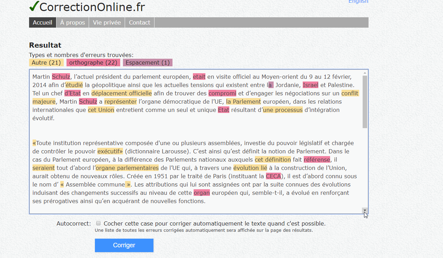Click the "Autre (21)" error category badge
This screenshot has width=443, height=258.
point(46,63)
